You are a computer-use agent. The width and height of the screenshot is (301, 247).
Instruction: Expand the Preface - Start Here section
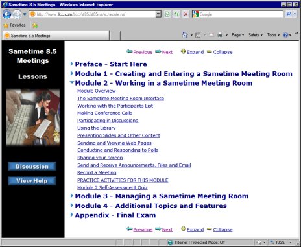coord(72,64)
